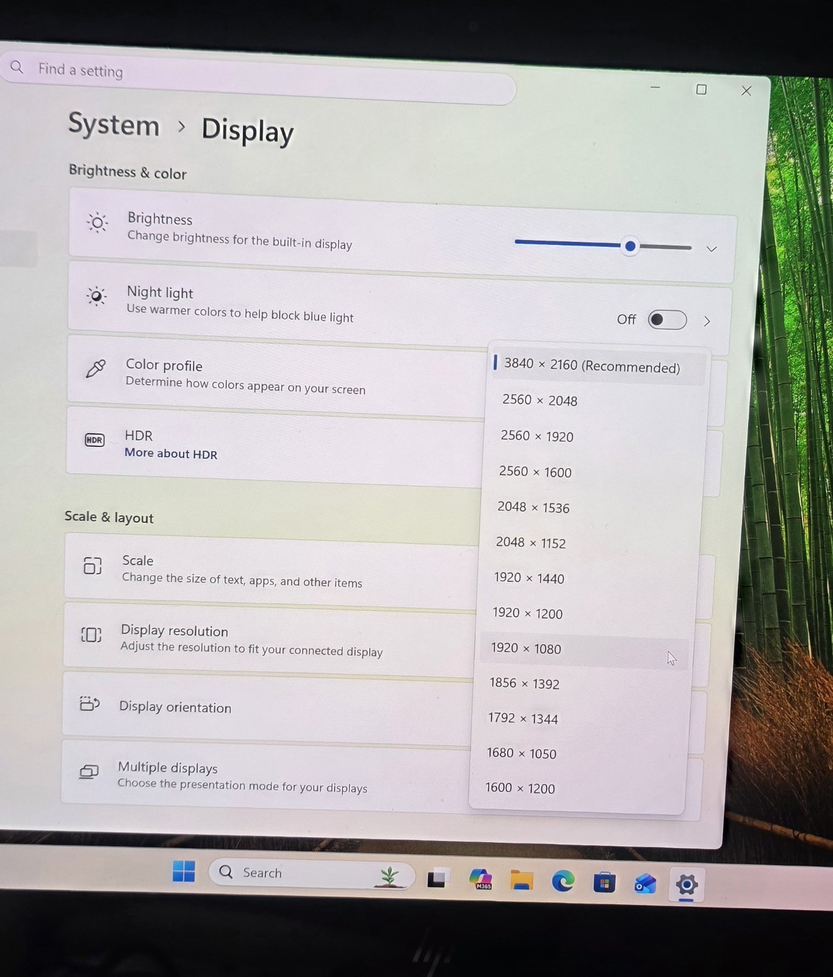This screenshot has width=833, height=977.
Task: Click the Display resolution icon
Action: click(92, 634)
